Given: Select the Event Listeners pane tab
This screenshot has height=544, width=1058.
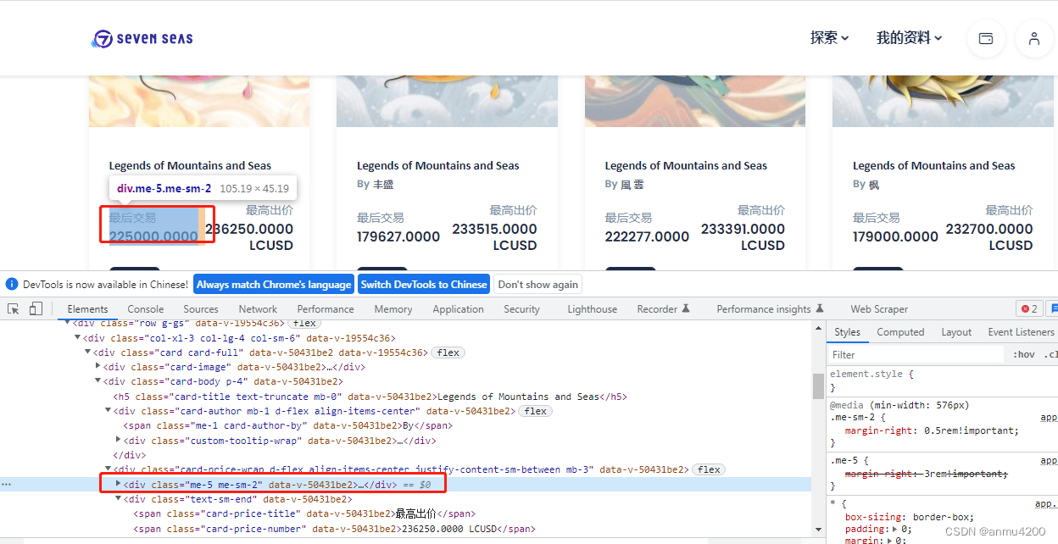Looking at the screenshot, I should [x=1021, y=332].
